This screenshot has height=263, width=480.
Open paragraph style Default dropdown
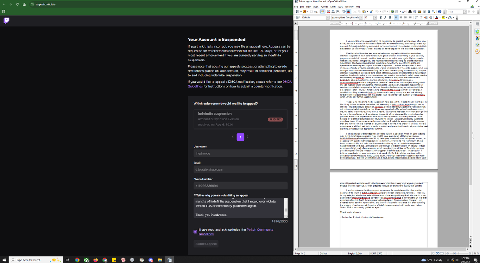[328, 18]
